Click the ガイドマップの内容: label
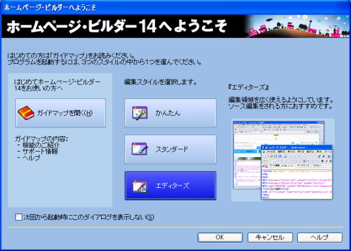351x251 pixels. click(x=41, y=139)
